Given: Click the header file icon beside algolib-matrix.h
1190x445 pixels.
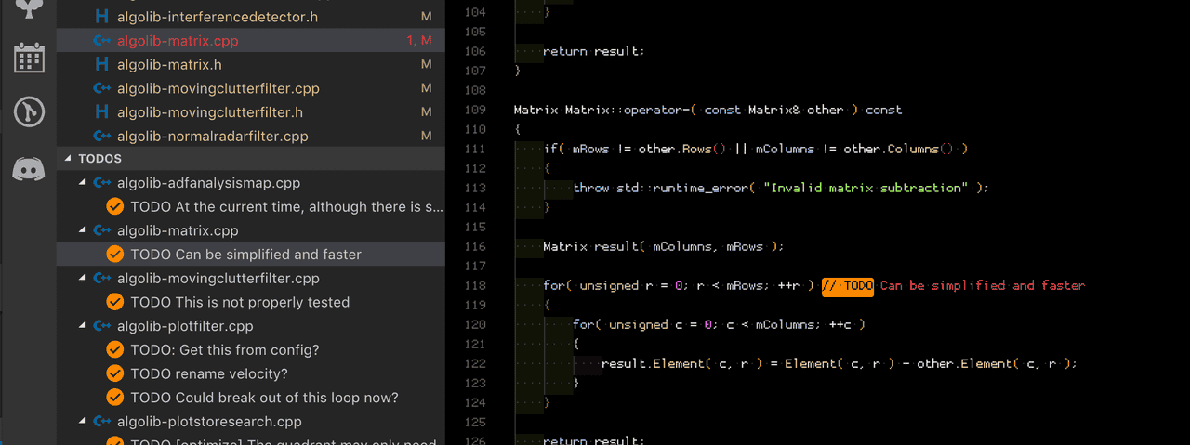Looking at the screenshot, I should click(x=102, y=65).
